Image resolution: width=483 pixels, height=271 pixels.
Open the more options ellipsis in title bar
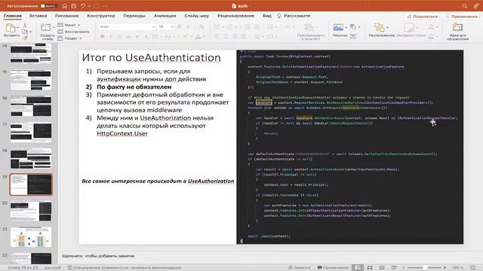coord(106,6)
